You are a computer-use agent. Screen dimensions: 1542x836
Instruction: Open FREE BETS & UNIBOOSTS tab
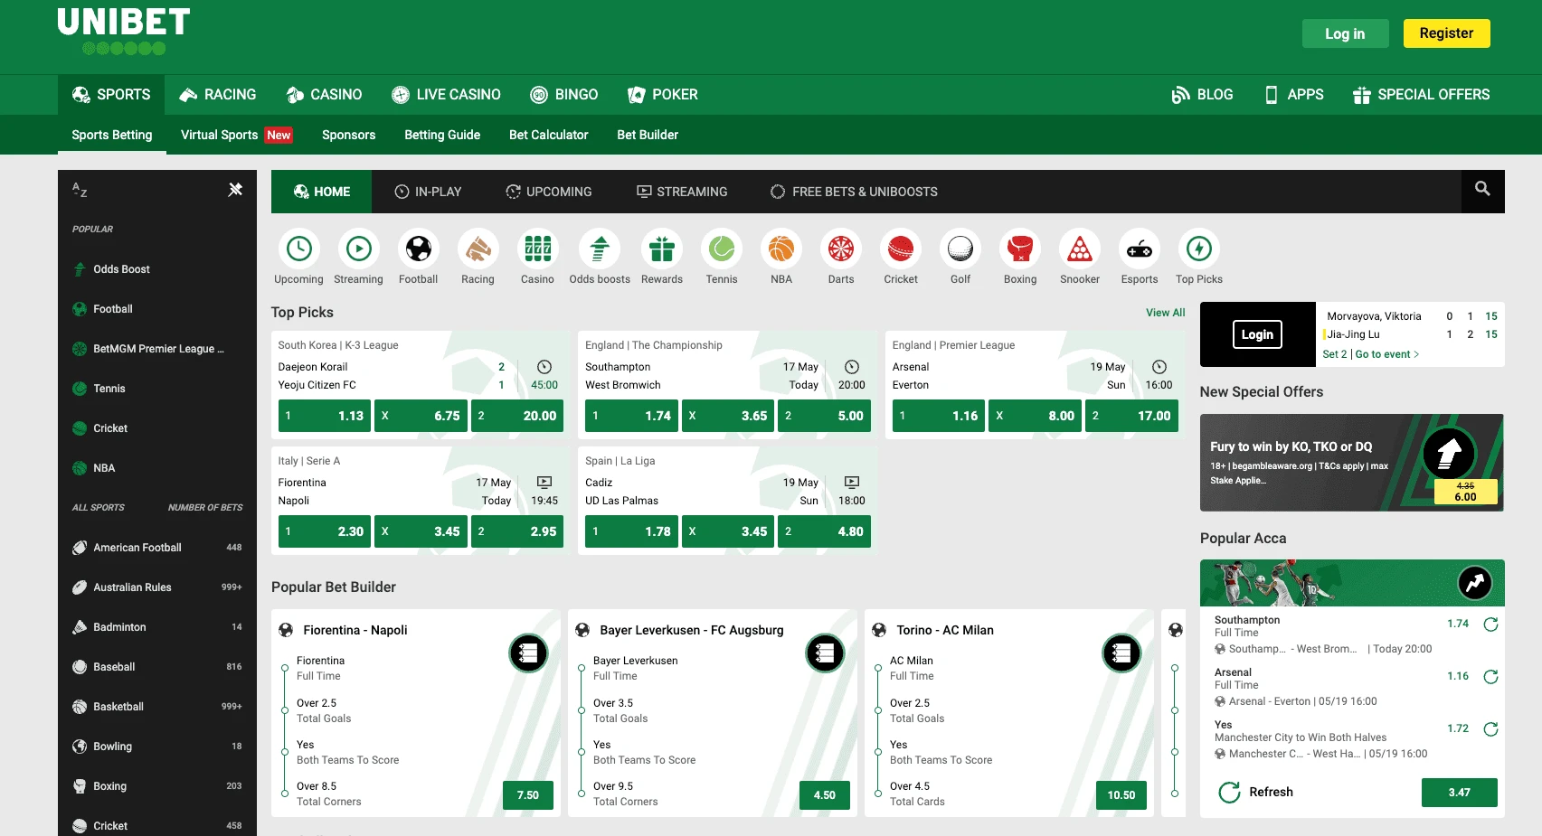[x=854, y=192]
